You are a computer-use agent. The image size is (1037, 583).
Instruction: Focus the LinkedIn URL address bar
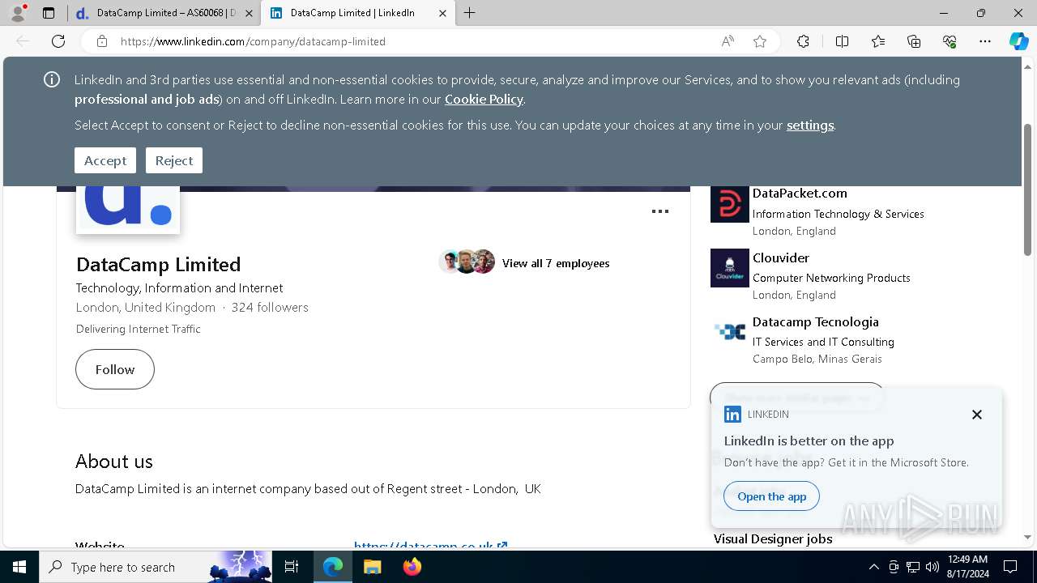tap(413, 41)
